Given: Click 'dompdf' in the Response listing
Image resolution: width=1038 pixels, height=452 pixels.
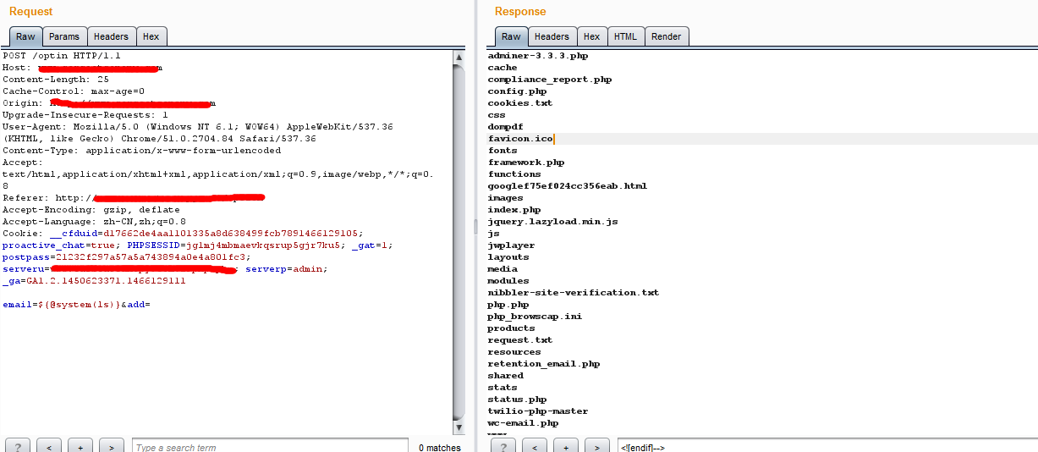Looking at the screenshot, I should tap(505, 127).
